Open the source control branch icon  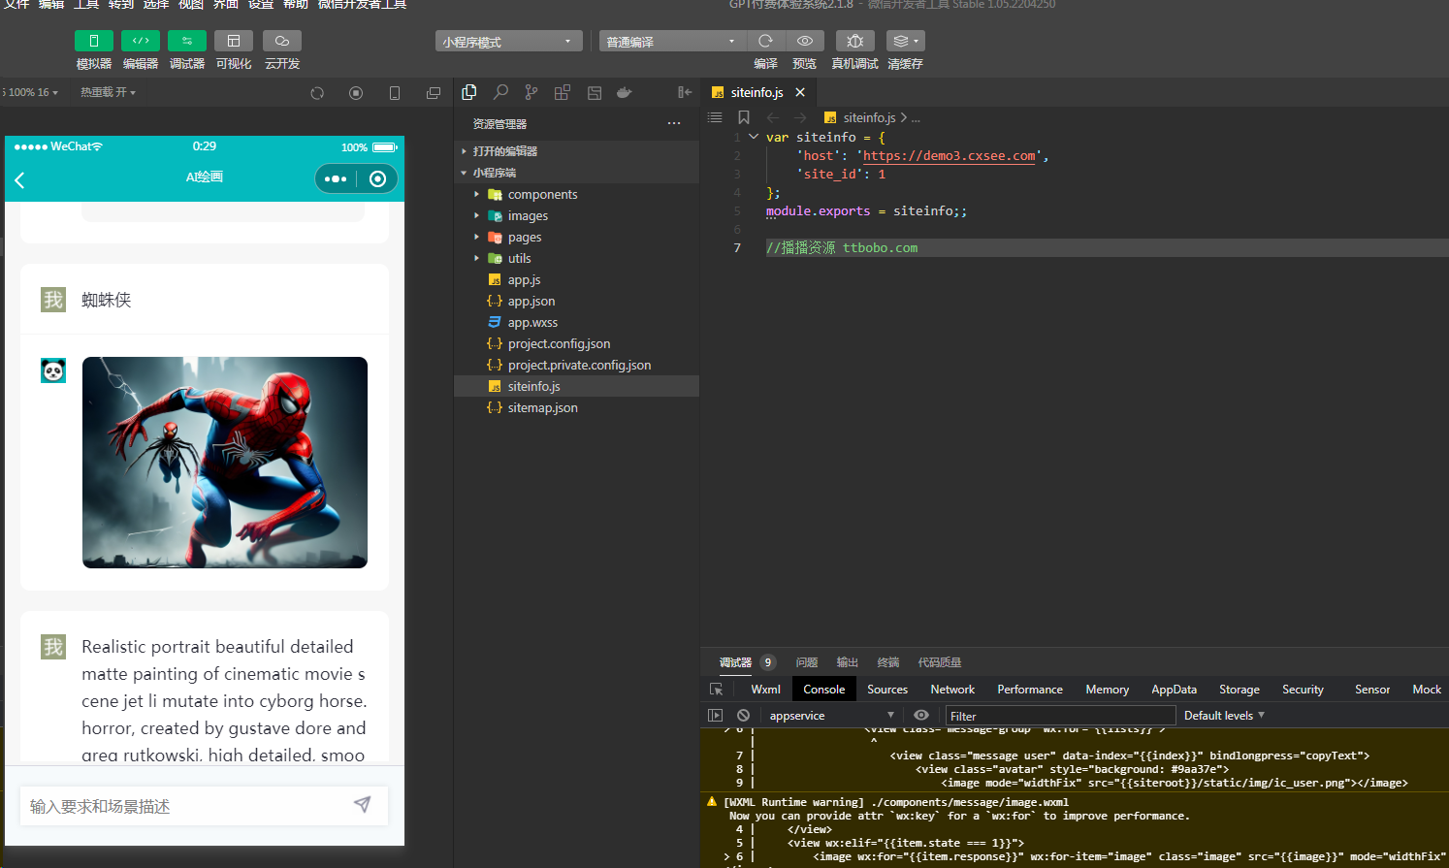531,92
